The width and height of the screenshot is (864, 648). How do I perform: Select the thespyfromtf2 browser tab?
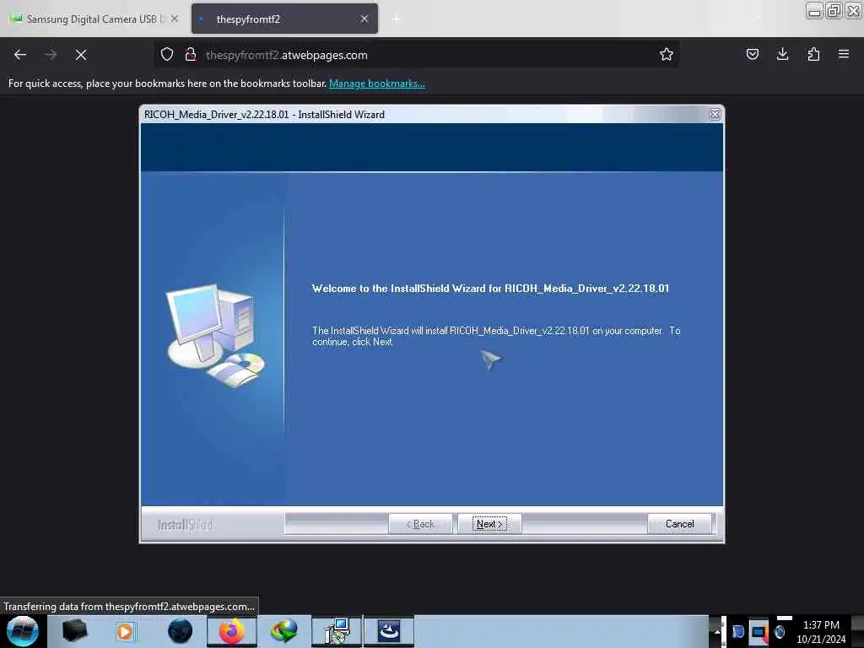[x=284, y=19]
